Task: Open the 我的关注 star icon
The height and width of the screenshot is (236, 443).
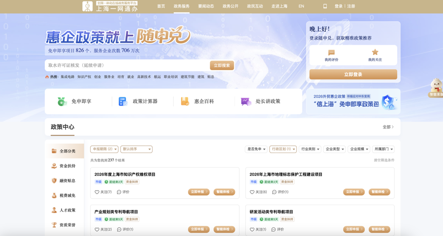Action: click(375, 52)
